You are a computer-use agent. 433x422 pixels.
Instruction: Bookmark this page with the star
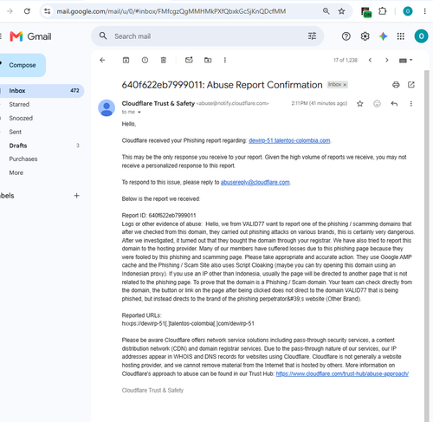(x=341, y=11)
